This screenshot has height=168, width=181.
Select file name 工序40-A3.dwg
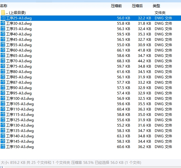click(19, 34)
